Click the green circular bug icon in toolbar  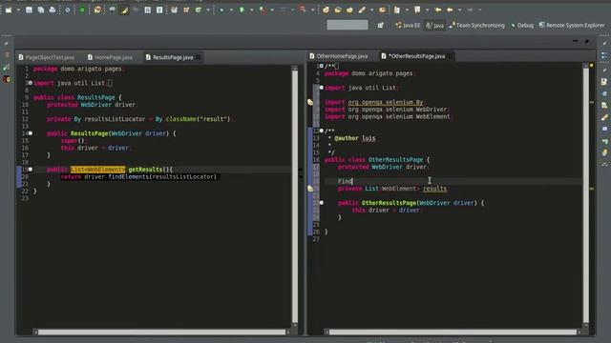pos(82,10)
